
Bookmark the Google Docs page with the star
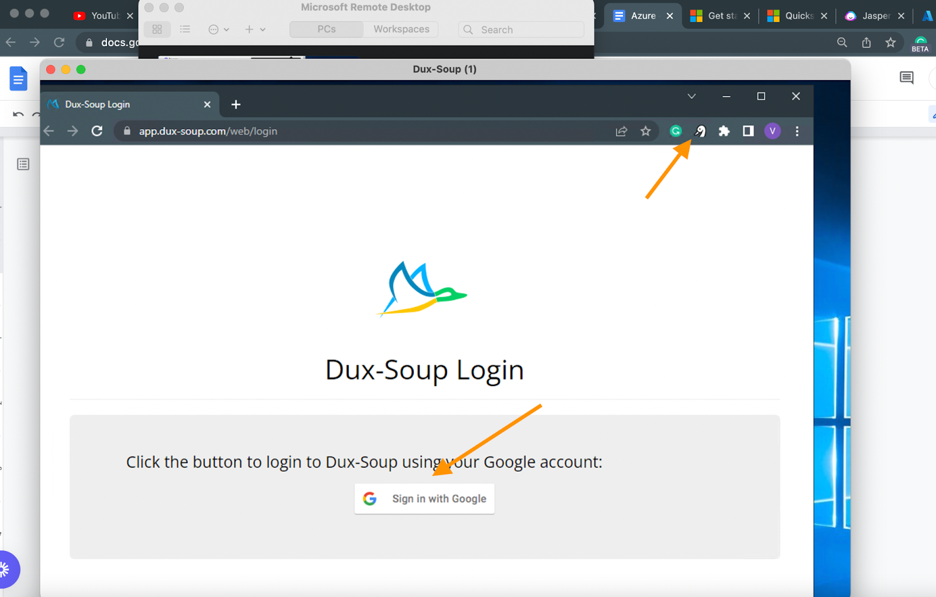coord(890,42)
